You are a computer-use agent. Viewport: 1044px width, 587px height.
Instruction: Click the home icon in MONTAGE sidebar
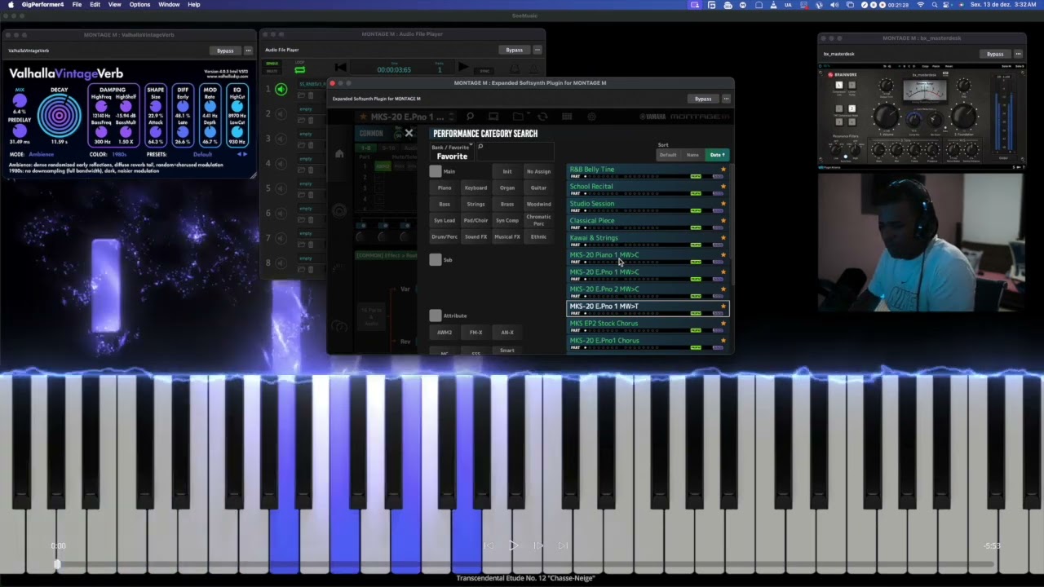(339, 154)
